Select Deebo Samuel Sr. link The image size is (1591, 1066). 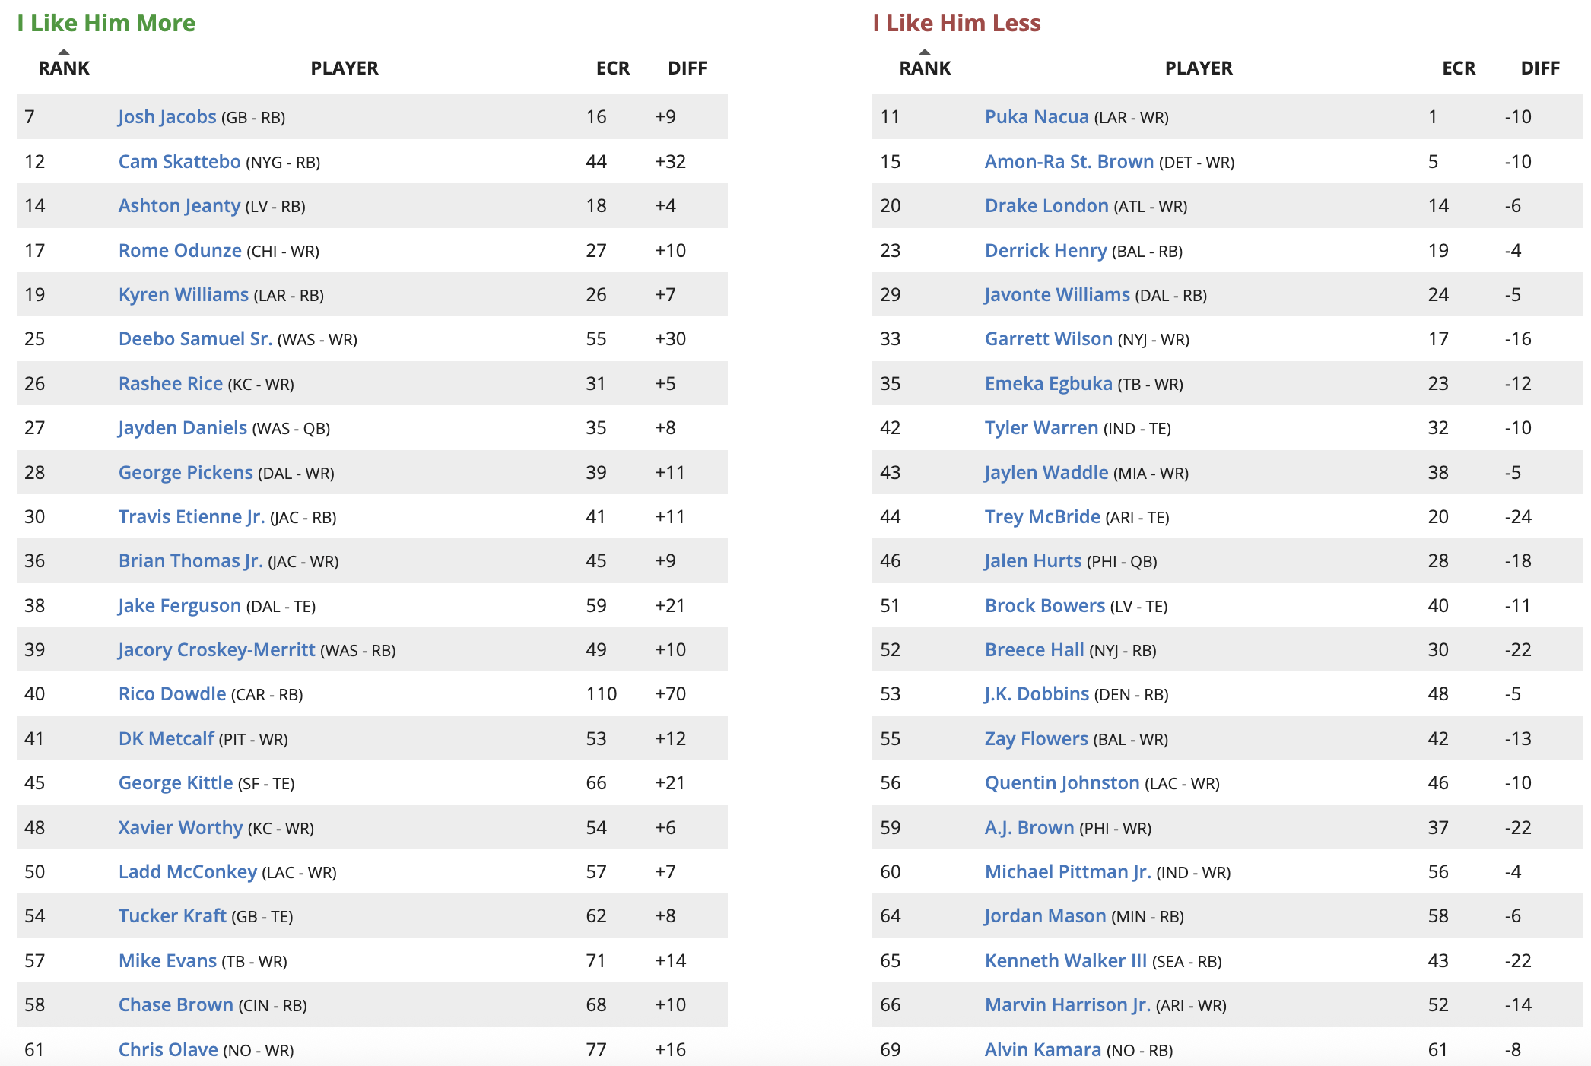pos(195,339)
